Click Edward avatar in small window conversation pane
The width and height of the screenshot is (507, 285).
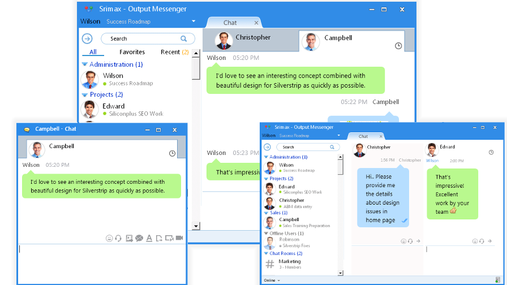coord(431,150)
